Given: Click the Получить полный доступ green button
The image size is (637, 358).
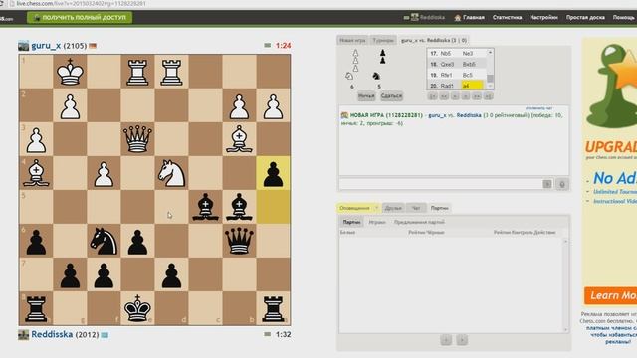Looking at the screenshot, I should click(x=80, y=18).
